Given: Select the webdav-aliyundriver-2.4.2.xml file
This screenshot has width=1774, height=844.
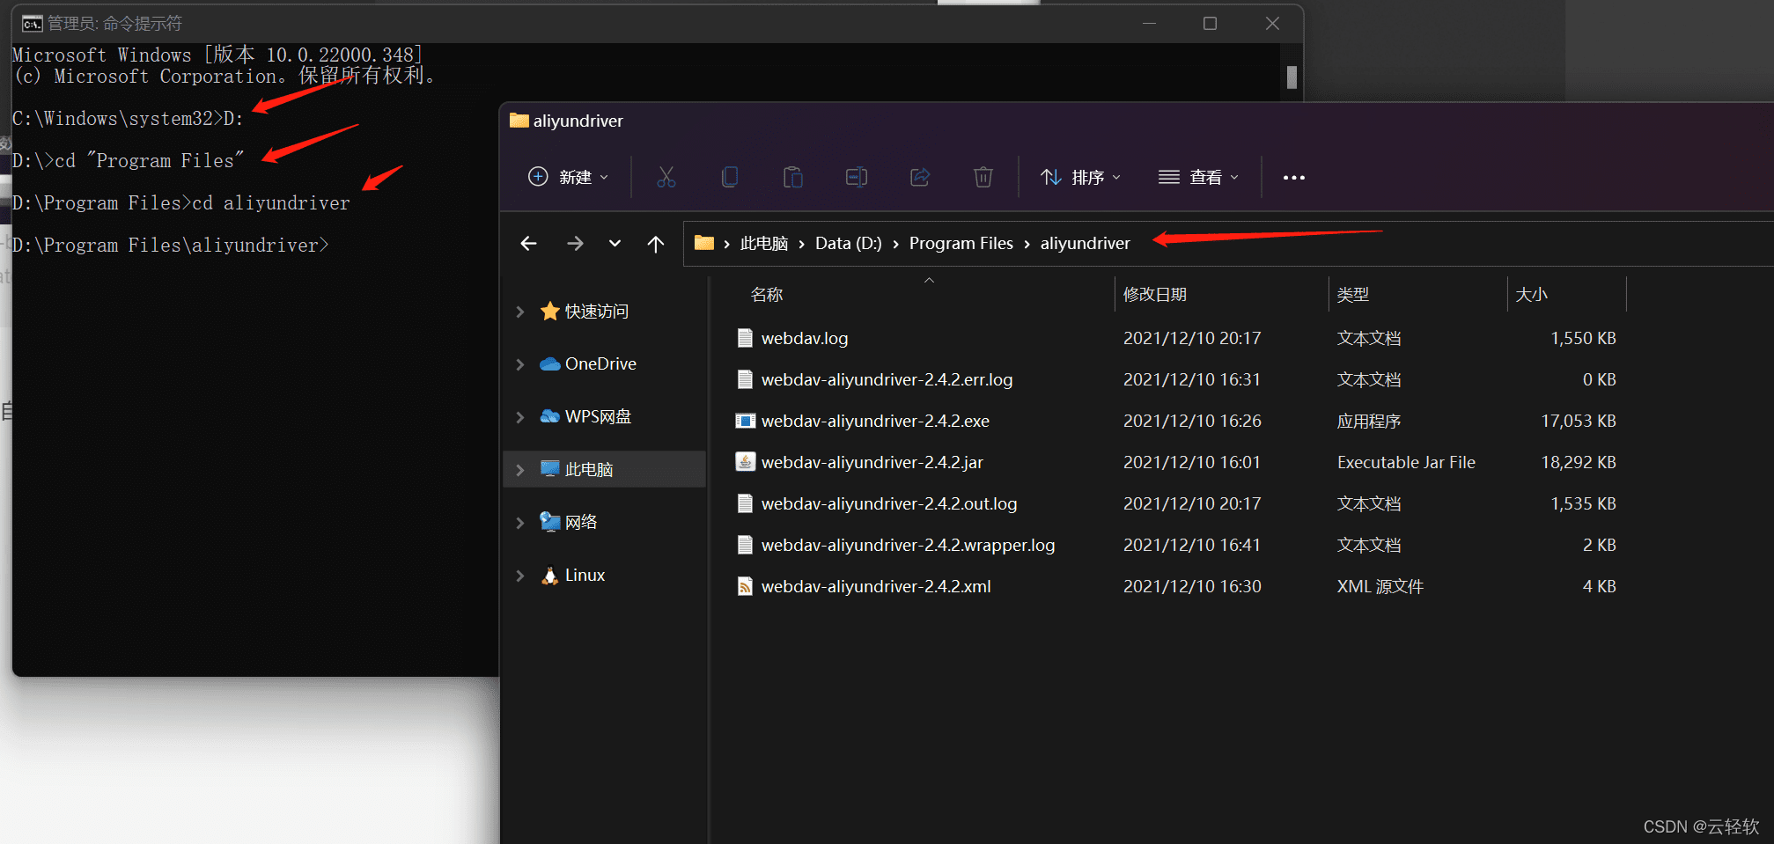Looking at the screenshot, I should (875, 587).
